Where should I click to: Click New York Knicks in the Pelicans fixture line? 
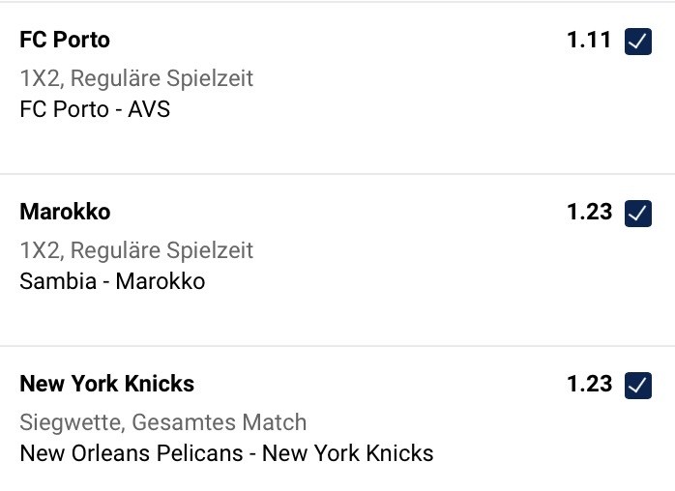click(x=348, y=453)
